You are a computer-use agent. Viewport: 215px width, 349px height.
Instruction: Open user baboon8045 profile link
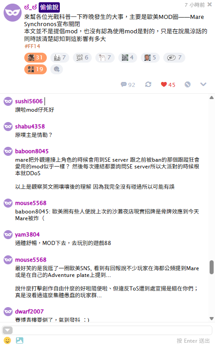(32, 151)
